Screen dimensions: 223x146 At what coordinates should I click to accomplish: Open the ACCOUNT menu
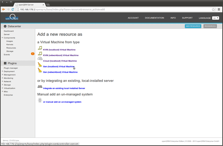(133, 18)
